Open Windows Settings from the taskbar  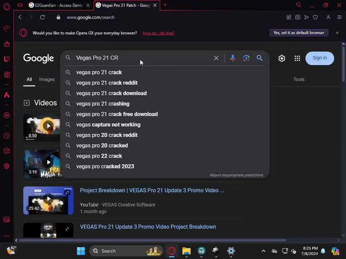tap(231, 251)
